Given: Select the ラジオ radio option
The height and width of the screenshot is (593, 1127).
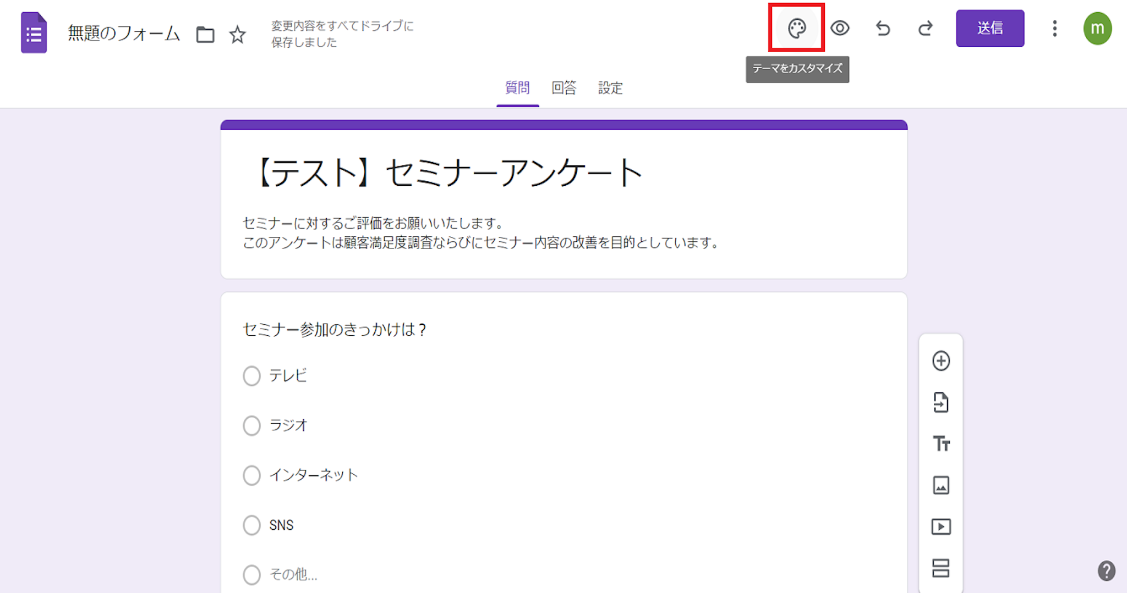Looking at the screenshot, I should point(252,425).
